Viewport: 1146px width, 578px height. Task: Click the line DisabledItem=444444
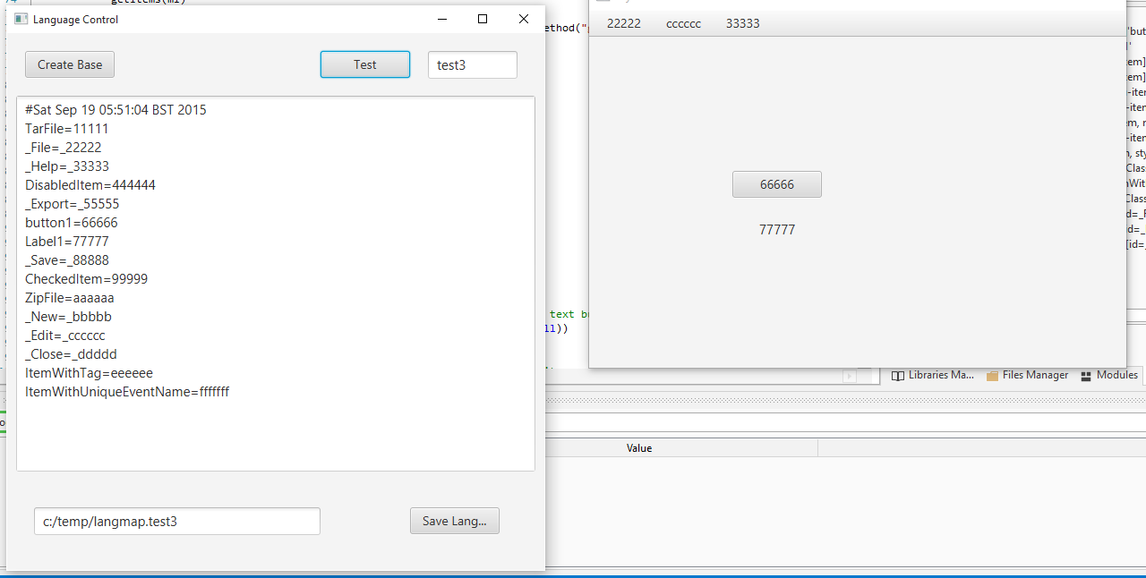[90, 185]
